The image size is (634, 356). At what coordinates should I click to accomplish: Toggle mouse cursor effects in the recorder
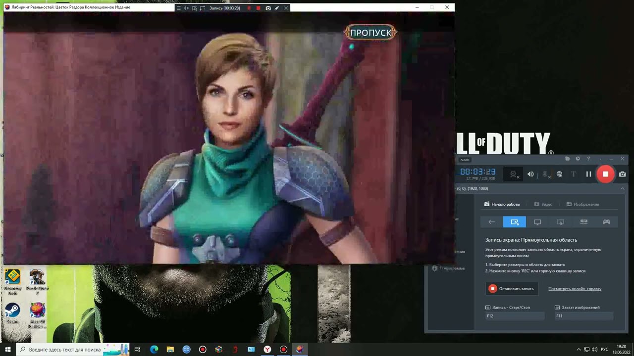coord(559,174)
